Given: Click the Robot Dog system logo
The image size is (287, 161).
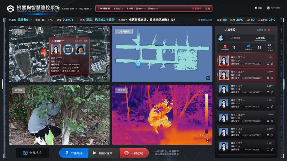Looking at the screenshot, I should (x=11, y=8).
